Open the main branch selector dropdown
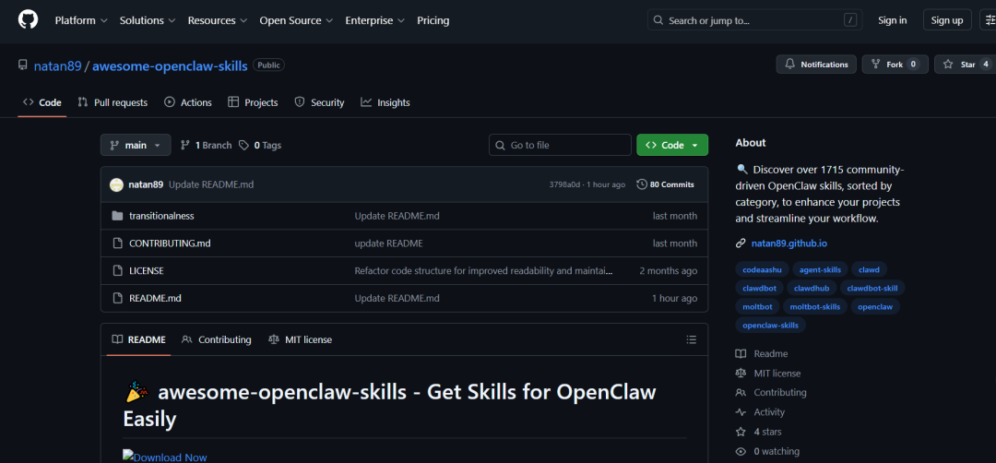The width and height of the screenshot is (996, 463). pyautogui.click(x=136, y=145)
